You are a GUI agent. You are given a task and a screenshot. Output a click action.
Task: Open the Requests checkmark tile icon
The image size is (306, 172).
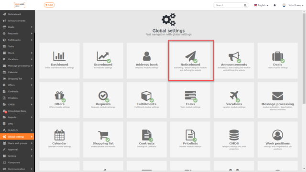pyautogui.click(x=103, y=96)
